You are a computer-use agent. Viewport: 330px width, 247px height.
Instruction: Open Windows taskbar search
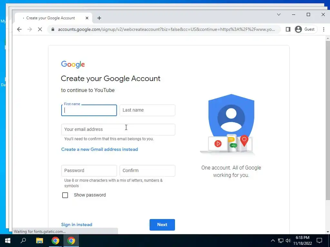[x=23, y=241]
